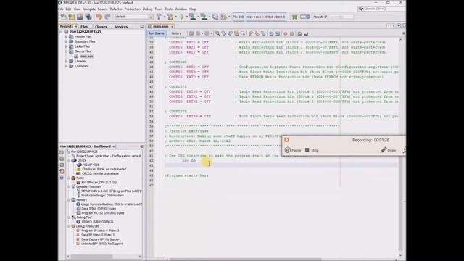Expand the Linker Files folder
Image resolution: width=464 pixels, height=261 pixels.
[66, 46]
